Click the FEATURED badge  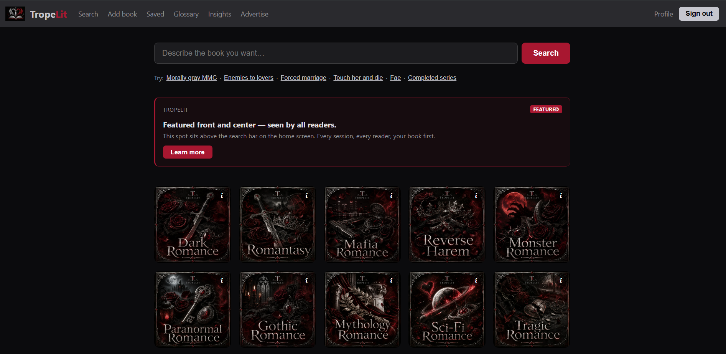(546, 109)
